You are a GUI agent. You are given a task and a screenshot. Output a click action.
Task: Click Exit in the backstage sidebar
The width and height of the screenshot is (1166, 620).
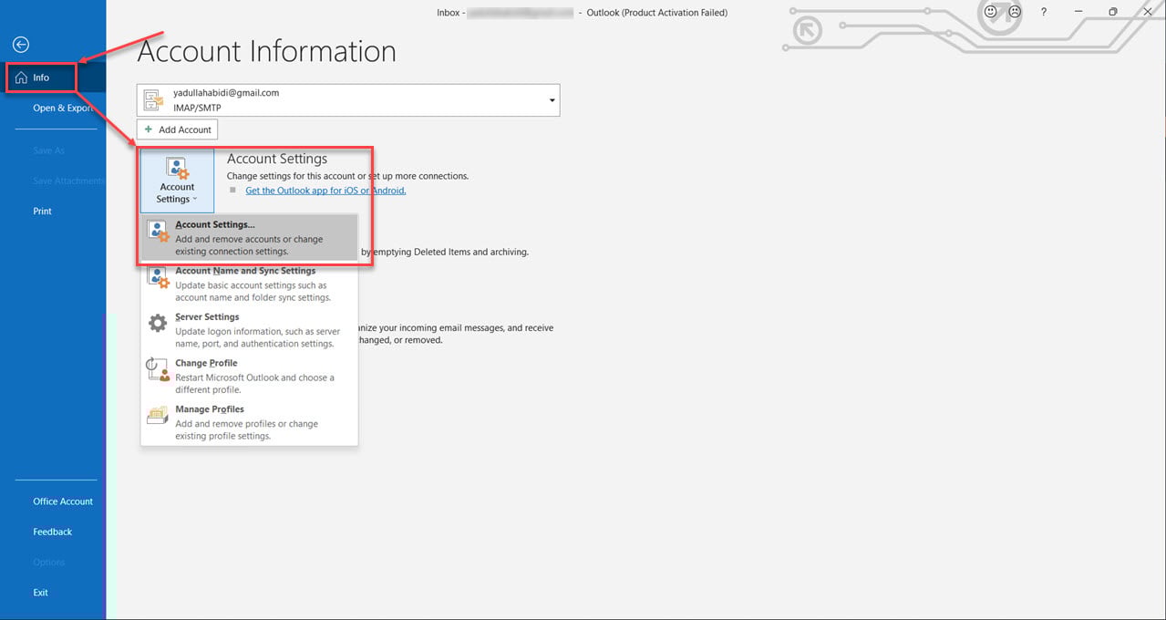pos(40,593)
